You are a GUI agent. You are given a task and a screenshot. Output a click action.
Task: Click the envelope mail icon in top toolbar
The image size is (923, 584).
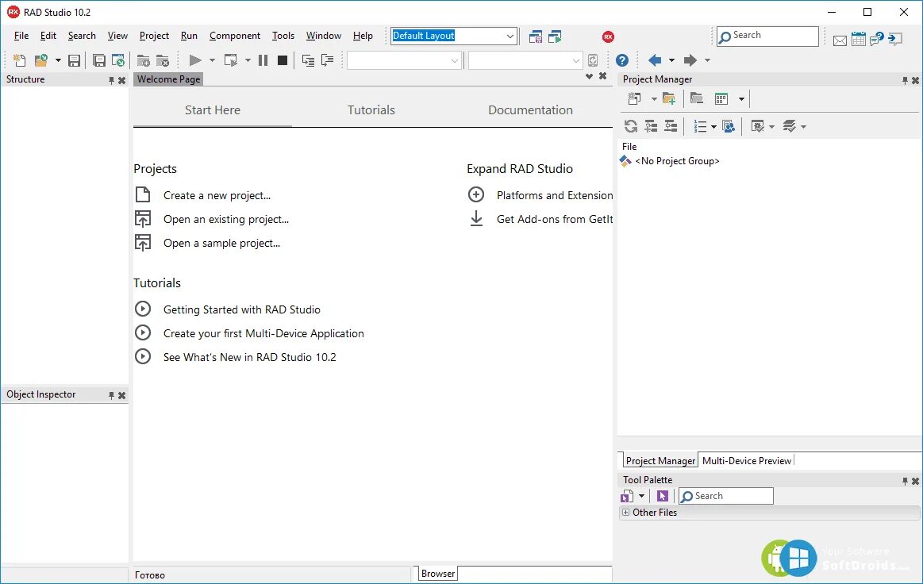coord(840,40)
